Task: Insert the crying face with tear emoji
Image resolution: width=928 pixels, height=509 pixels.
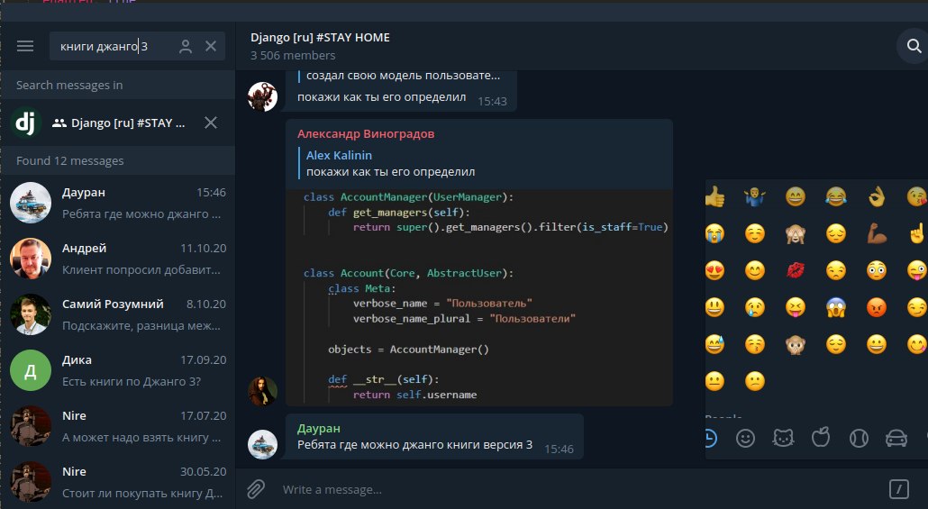Action: click(x=755, y=307)
